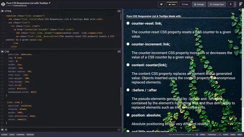Click 'border-radius: 50%;' CSS line
The image size is (244, 137).
coord(20,72)
